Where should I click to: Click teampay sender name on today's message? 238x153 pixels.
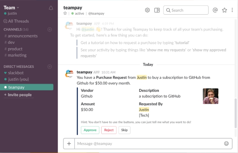pyautogui.click(x=84, y=72)
